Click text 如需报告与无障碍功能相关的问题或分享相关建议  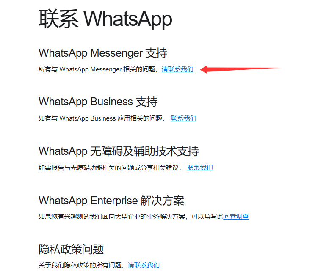tap(108, 168)
